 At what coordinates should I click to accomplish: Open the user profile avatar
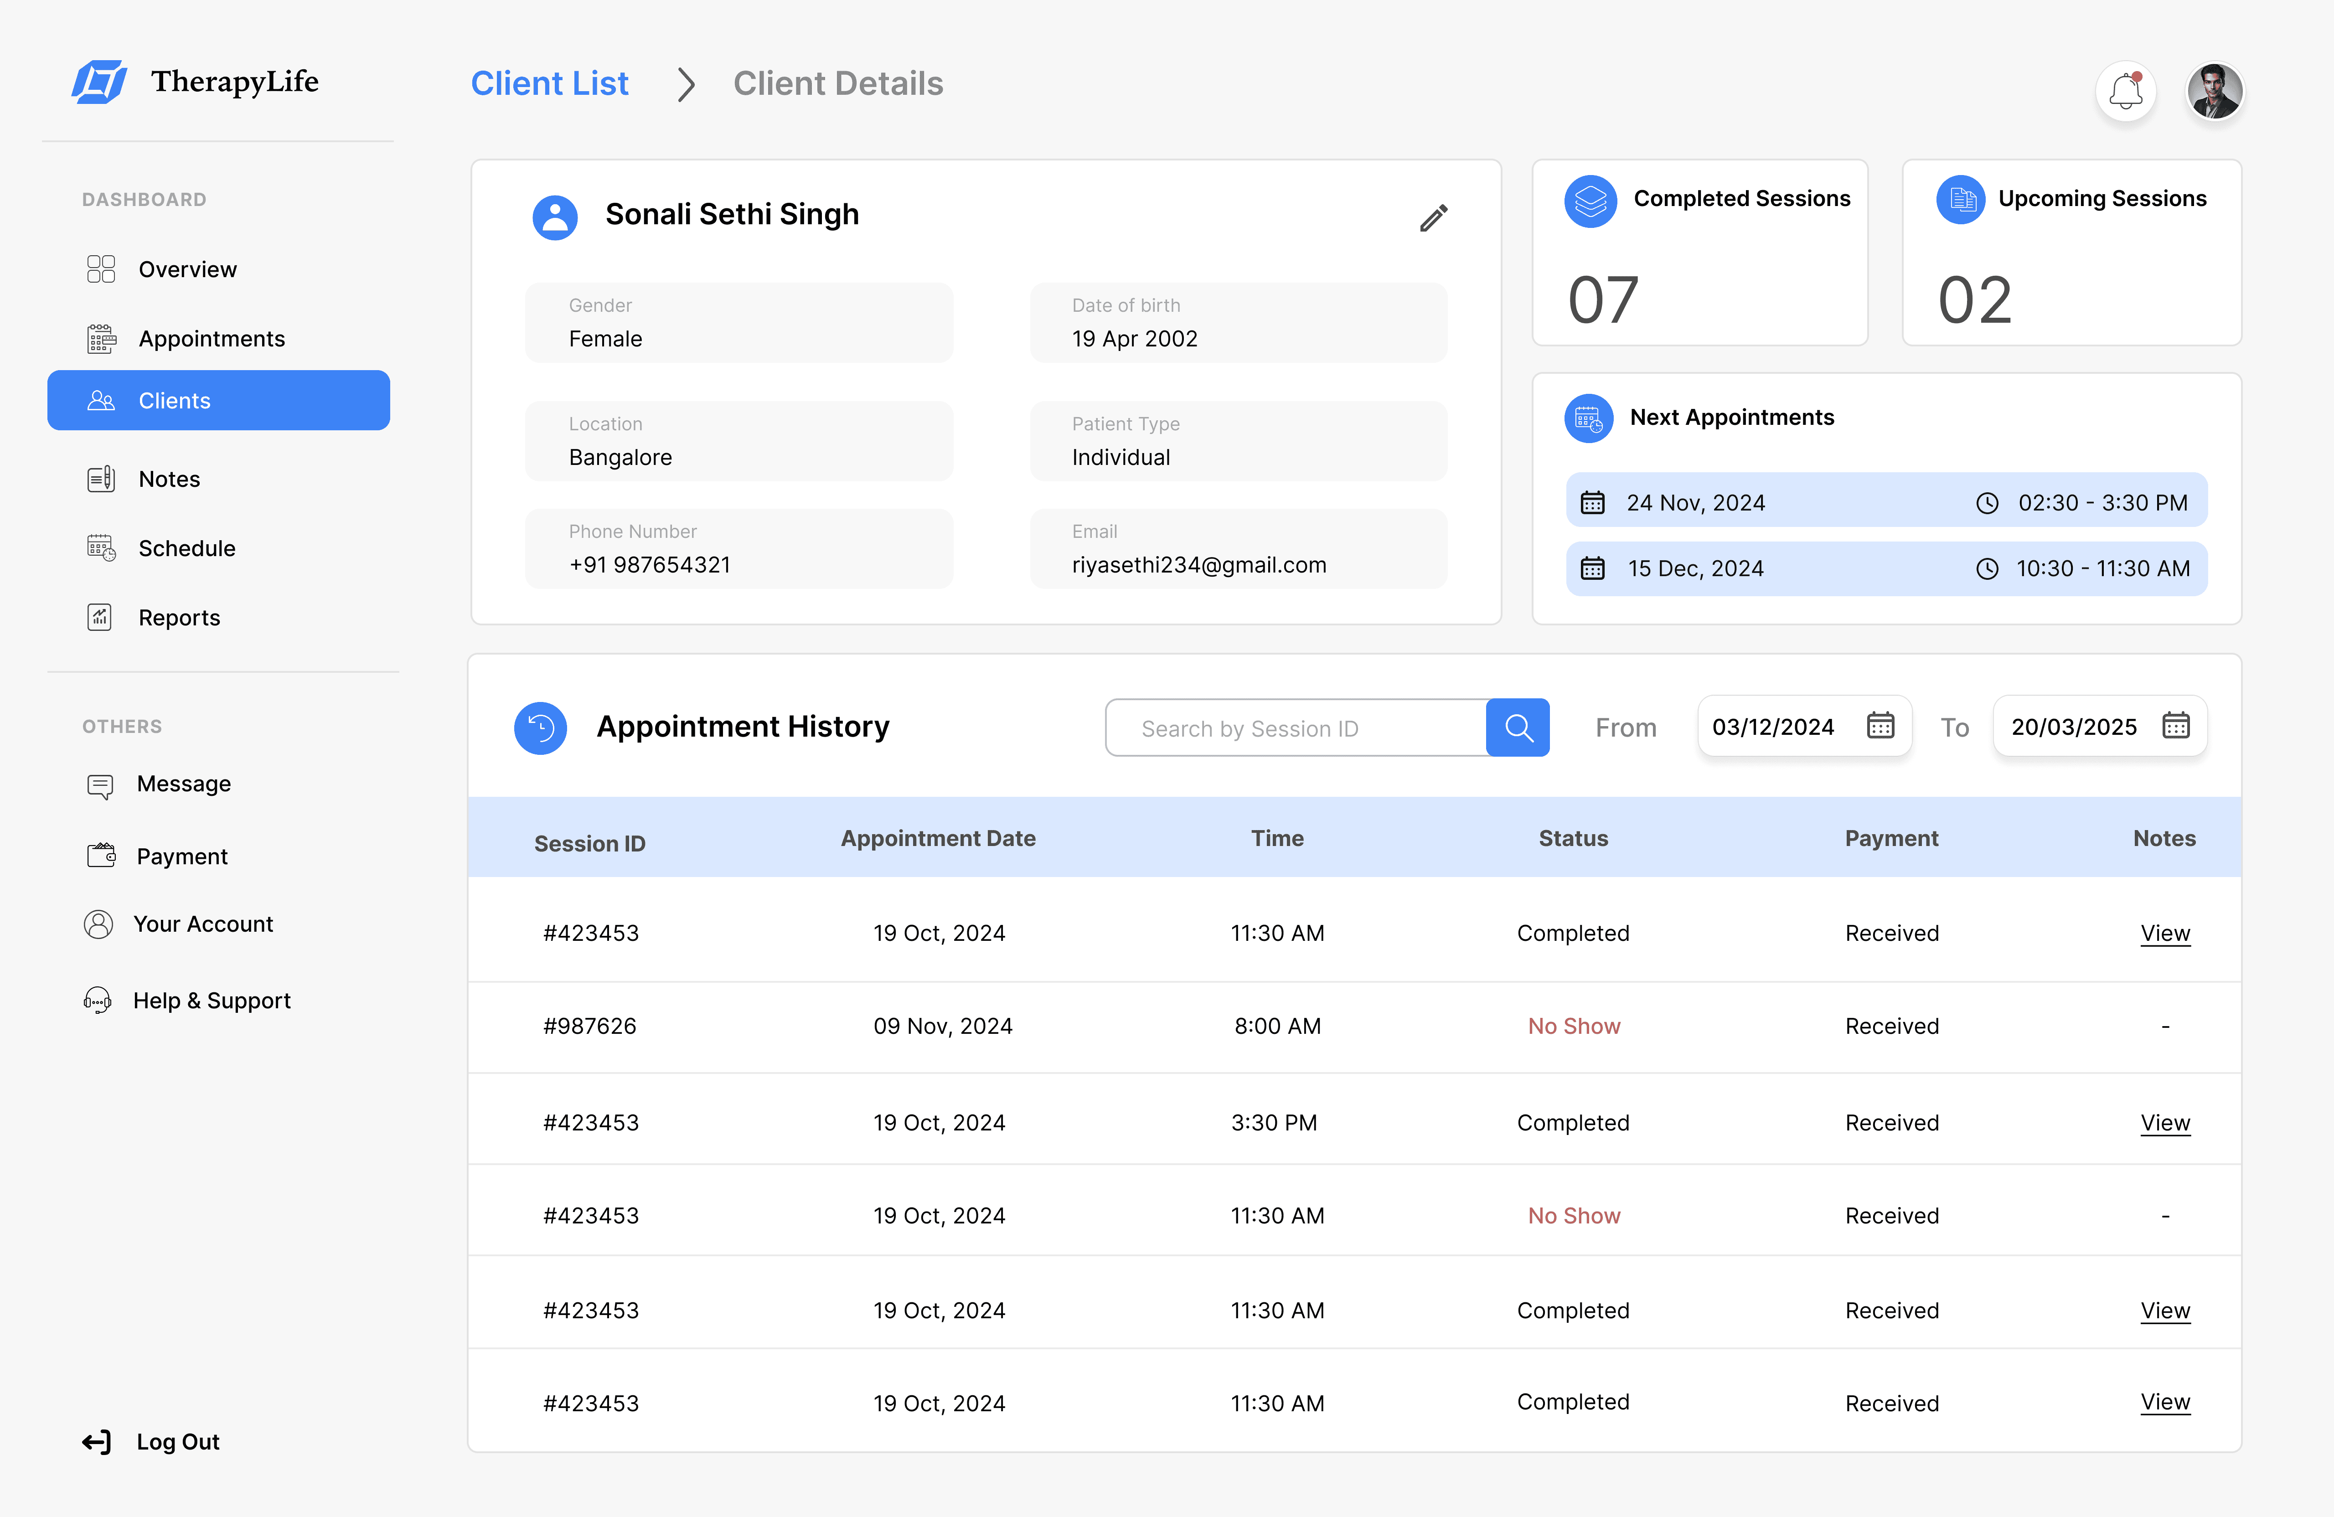(x=2215, y=91)
